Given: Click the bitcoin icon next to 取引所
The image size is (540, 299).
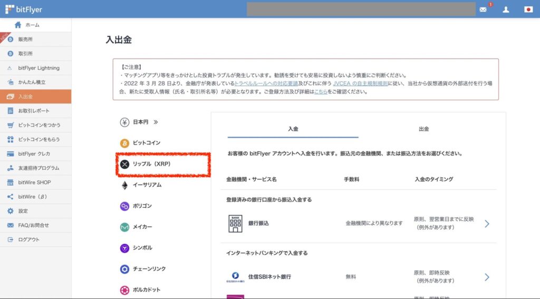Looking at the screenshot, I should click(11, 53).
